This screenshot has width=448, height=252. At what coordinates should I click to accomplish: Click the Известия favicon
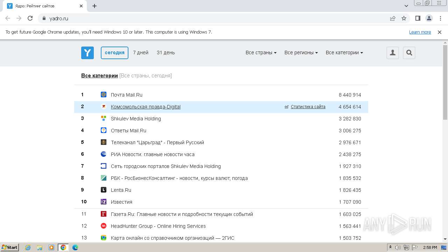104,202
